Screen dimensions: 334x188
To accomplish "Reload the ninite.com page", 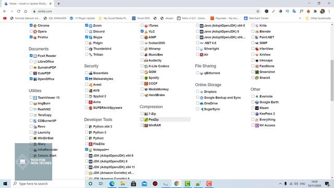I will pyautogui.click(x=19, y=11).
